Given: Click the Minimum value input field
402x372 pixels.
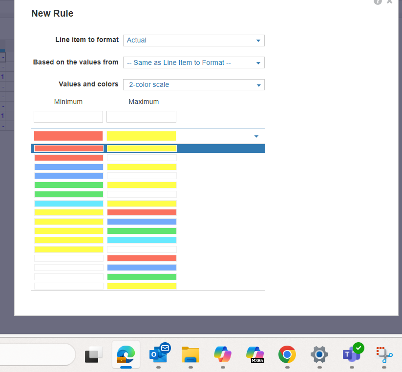Looking at the screenshot, I should click(68, 117).
